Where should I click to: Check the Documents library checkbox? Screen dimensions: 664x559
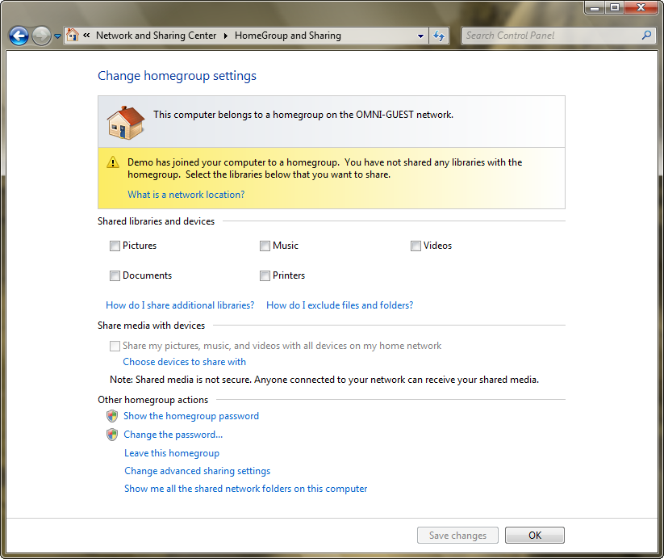pyautogui.click(x=115, y=275)
